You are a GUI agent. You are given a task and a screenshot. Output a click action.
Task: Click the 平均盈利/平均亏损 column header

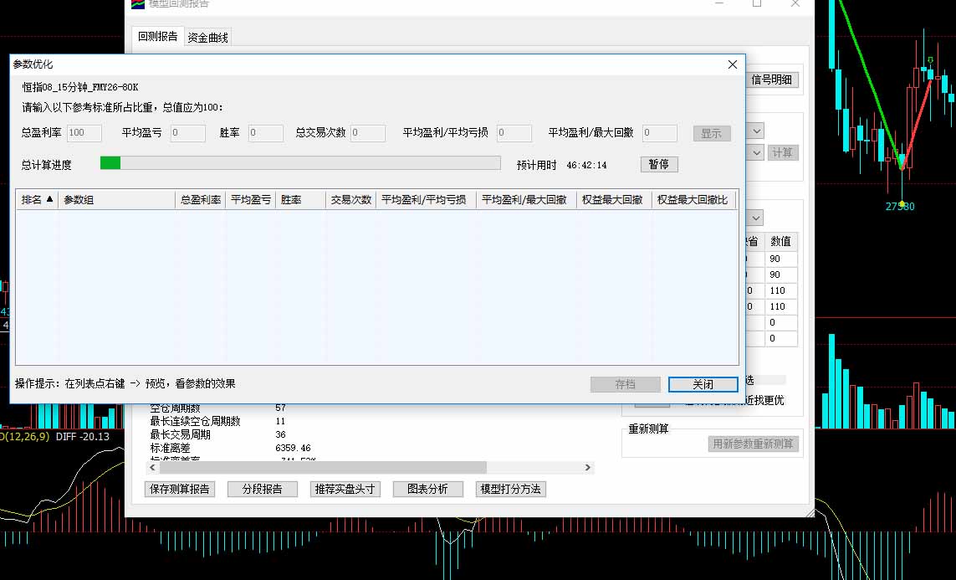point(425,200)
